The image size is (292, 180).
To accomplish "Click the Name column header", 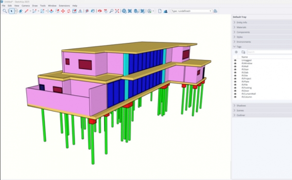I will 244,57.
